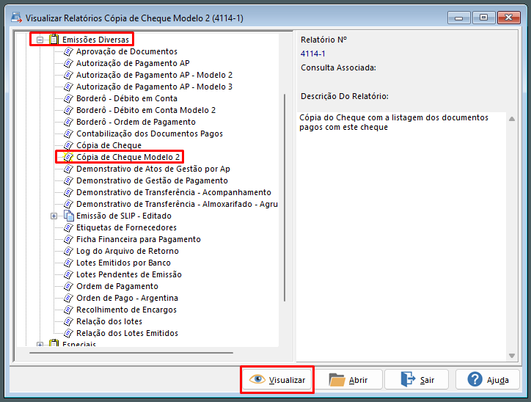The height and width of the screenshot is (402, 531).
Task: Select Autorização de Pagamento AP - Modelo 3
Action: 155,87
